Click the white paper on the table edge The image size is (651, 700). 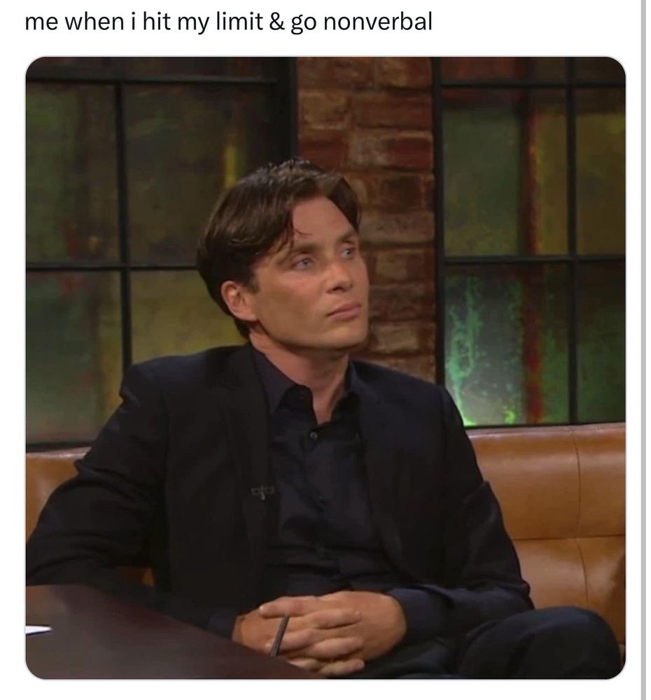tap(38, 629)
